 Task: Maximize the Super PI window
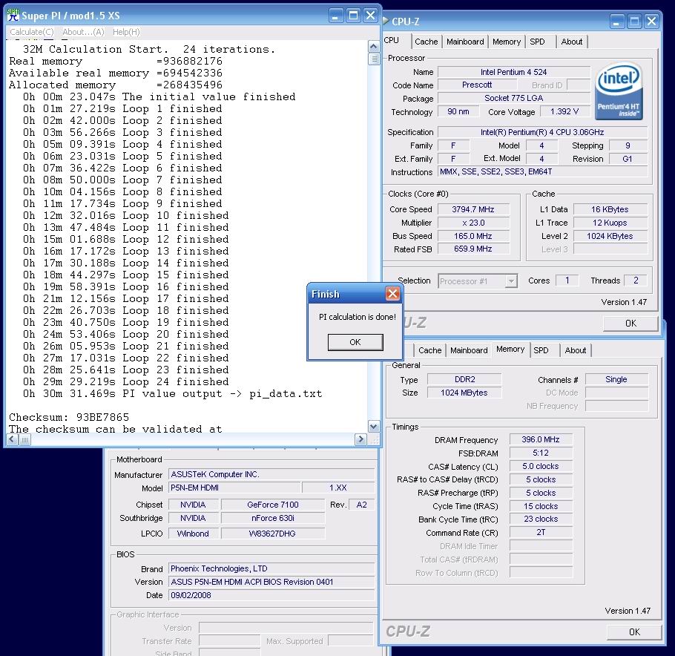[x=353, y=16]
